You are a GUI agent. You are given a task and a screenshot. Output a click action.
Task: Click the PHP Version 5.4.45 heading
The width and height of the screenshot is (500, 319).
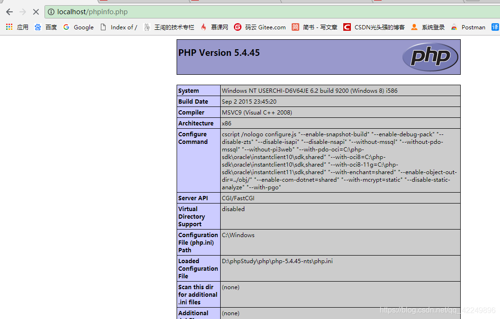click(x=219, y=53)
